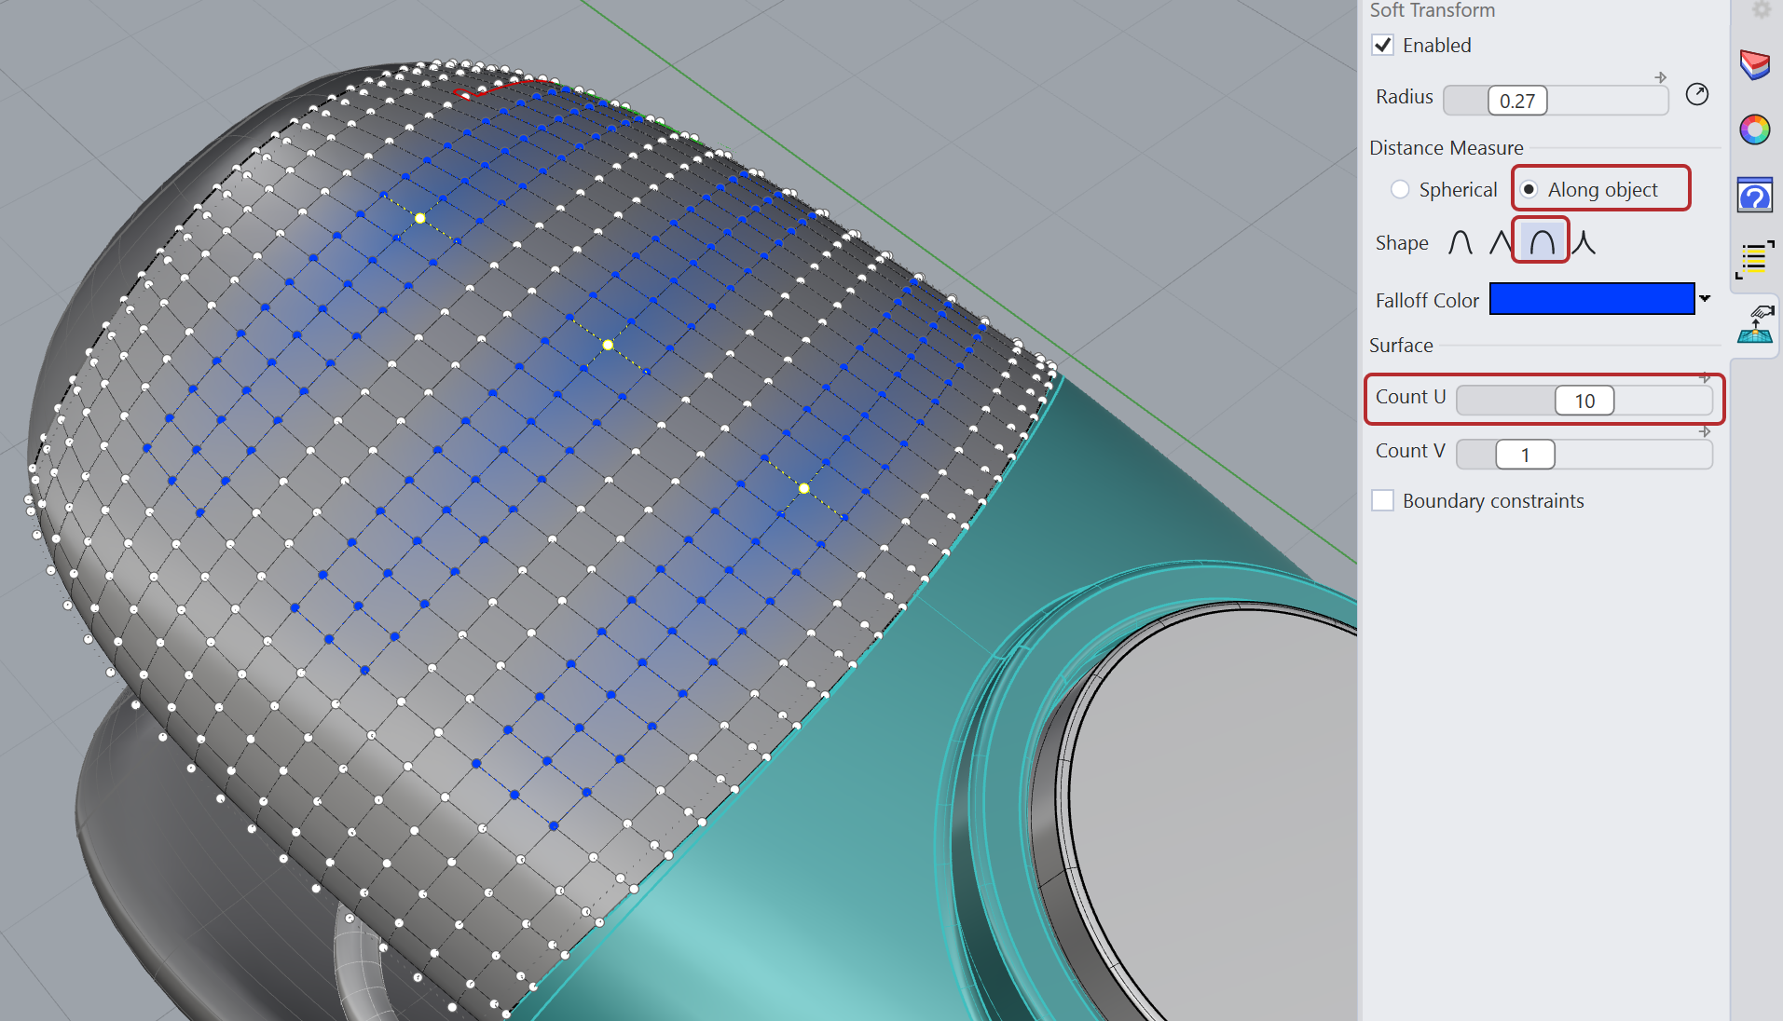Choose the linear peak falloff shape icon

[x=1500, y=243]
